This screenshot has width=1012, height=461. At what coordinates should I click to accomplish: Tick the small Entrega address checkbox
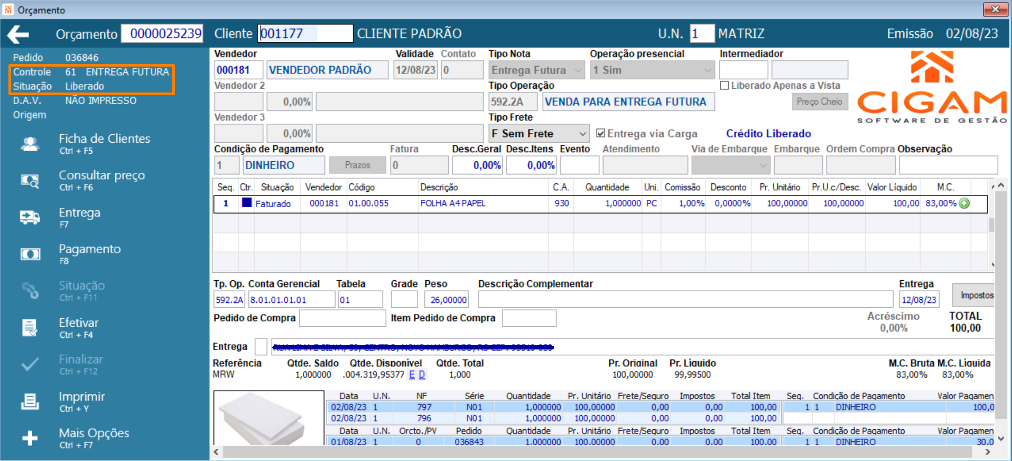(x=261, y=347)
